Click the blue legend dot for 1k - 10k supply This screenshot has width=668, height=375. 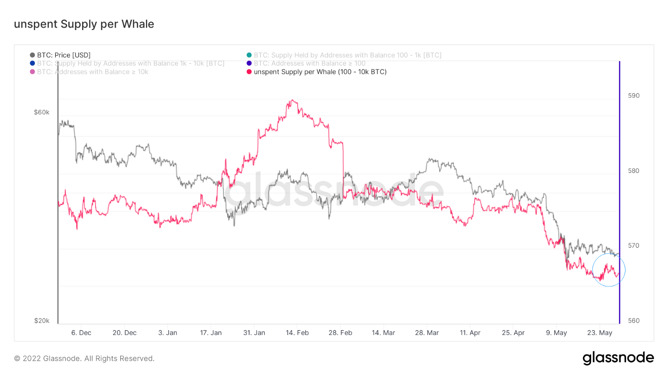click(x=32, y=63)
